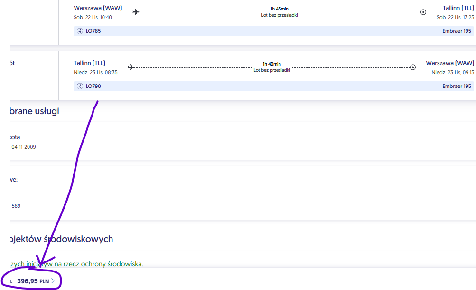This screenshot has height=290, width=476.
Task: Click the arrival time Niedz. 23 Lis, 09:15
Action: [x=453, y=72]
